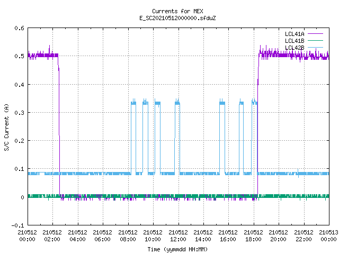Click the LCL42B pulse top just before 12:00
This screenshot has height=254, width=339.
[177, 103]
